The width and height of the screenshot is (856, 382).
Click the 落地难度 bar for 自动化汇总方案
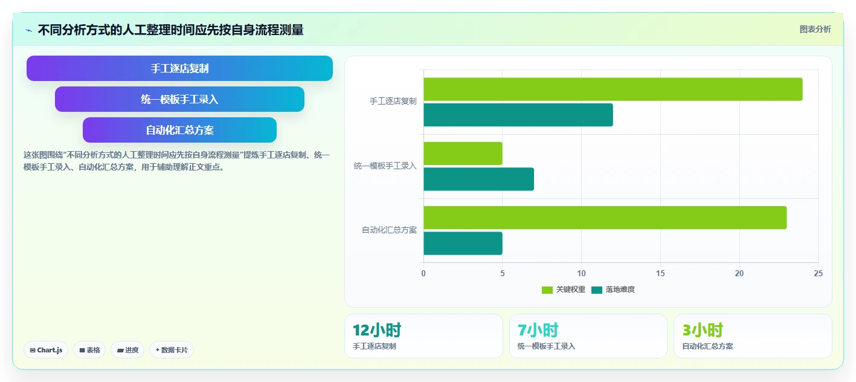click(x=463, y=243)
